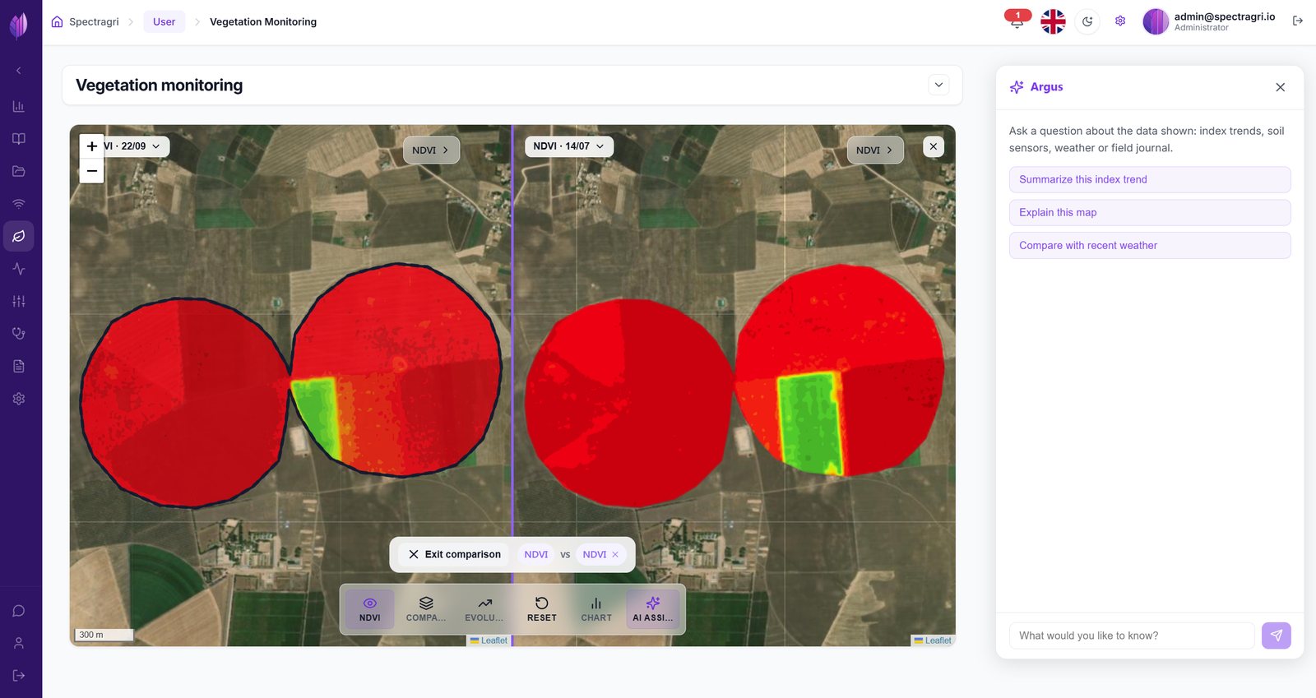Zoom in on the map
1316x698 pixels.
click(92, 146)
